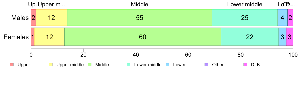Click the Lower legend blue swatch
This screenshot has width=300, height=93.
pyautogui.click(x=167, y=65)
